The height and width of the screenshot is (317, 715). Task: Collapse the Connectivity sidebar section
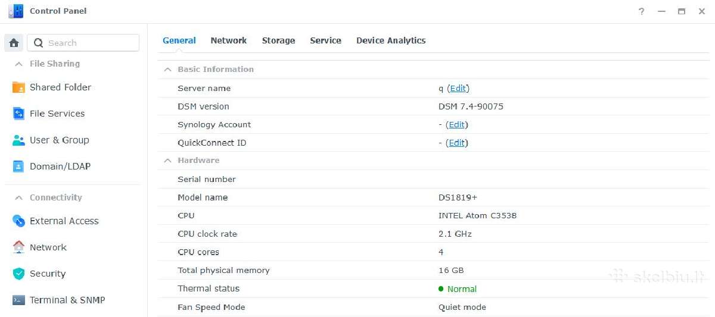tap(18, 197)
